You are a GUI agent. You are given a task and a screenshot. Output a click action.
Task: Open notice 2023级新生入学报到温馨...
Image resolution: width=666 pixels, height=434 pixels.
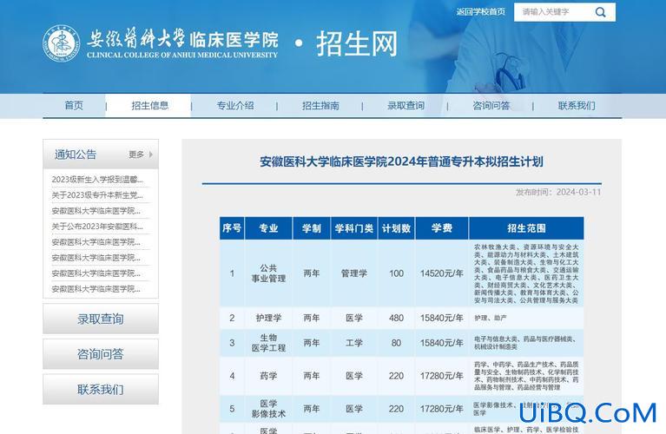pyautogui.click(x=97, y=180)
